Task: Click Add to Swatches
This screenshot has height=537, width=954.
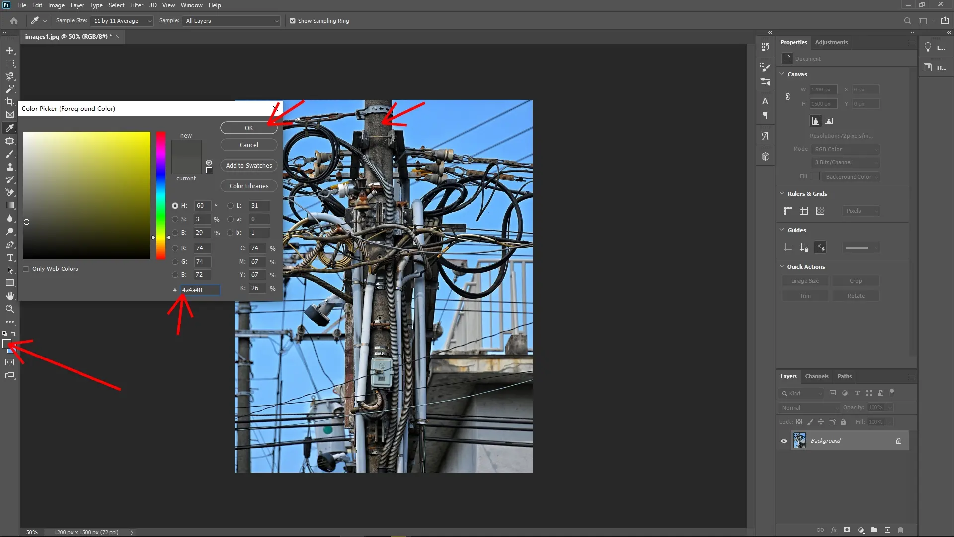Action: pyautogui.click(x=248, y=165)
